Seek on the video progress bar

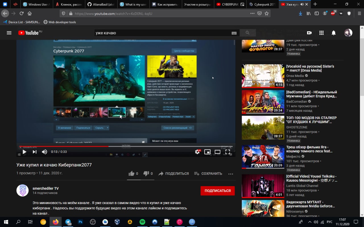126,146
